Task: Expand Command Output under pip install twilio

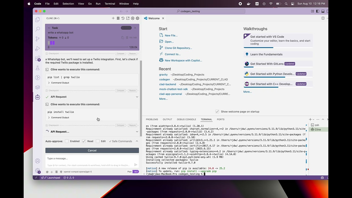Action: click(58, 117)
